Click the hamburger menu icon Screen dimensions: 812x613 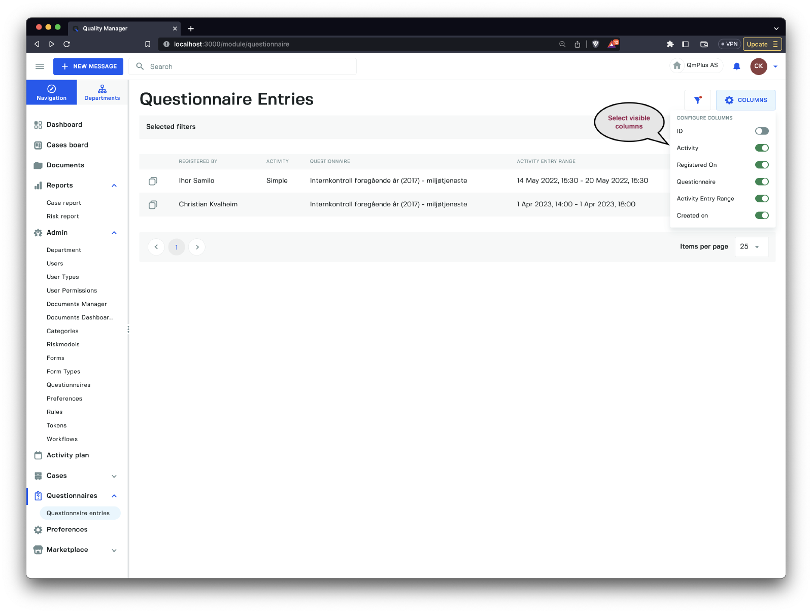(x=40, y=66)
